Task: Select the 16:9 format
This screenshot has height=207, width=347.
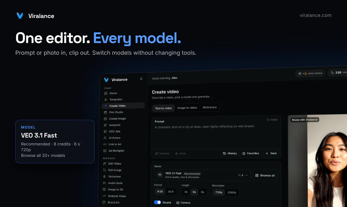Action: coord(170,191)
